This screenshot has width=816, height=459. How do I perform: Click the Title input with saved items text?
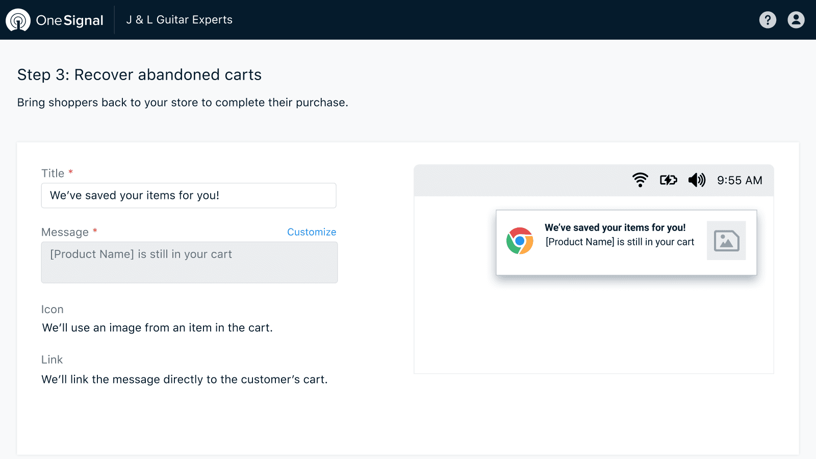189,195
